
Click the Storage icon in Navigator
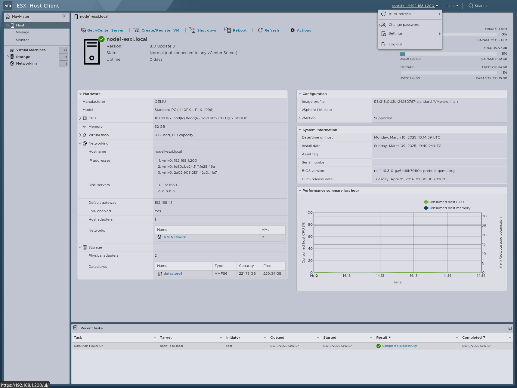pos(12,57)
